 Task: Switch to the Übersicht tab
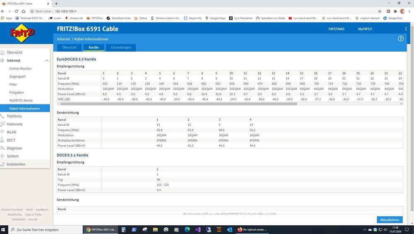click(x=70, y=48)
